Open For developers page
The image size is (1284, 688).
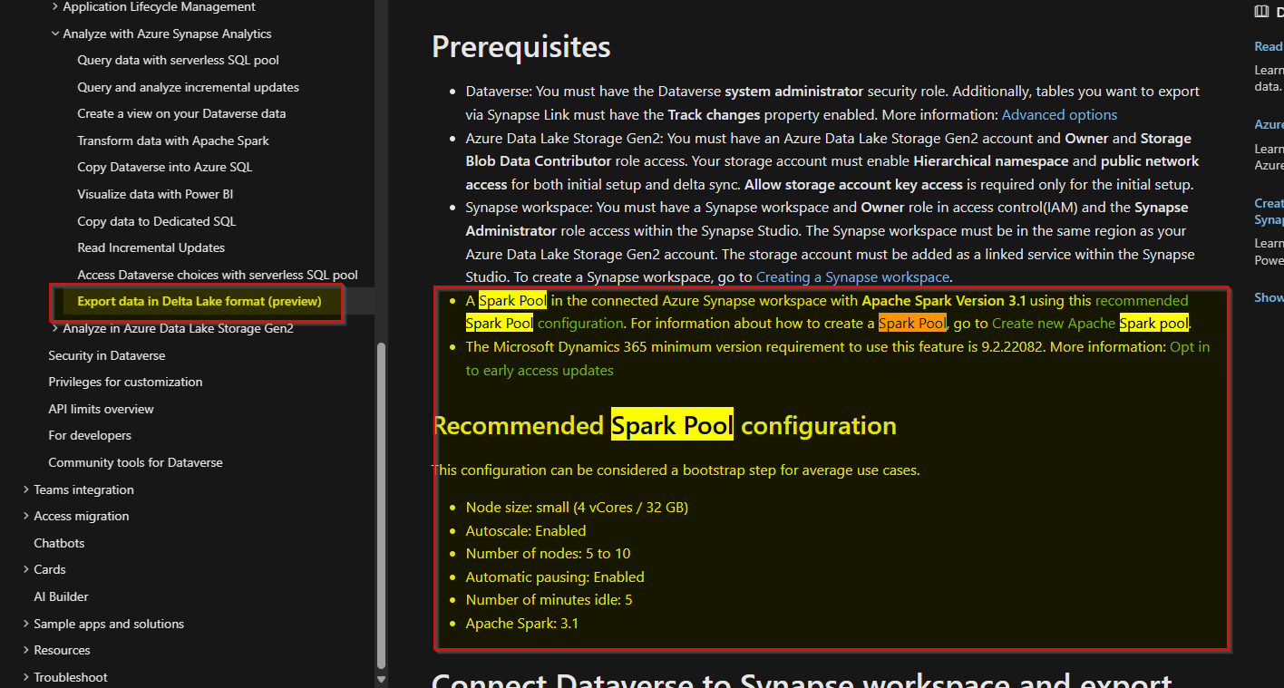(x=90, y=435)
